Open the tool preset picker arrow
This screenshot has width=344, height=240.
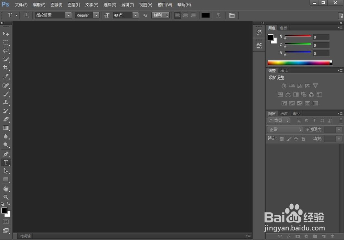pos(16,15)
